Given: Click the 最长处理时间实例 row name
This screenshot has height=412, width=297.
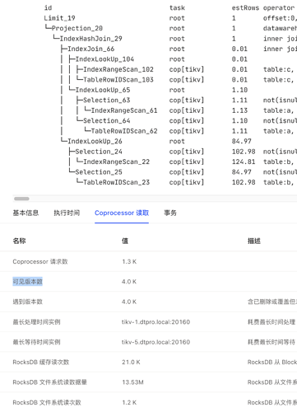Looking at the screenshot, I should click(x=36, y=322).
